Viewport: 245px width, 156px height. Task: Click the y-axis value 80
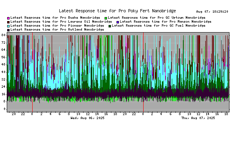pos(4,35)
